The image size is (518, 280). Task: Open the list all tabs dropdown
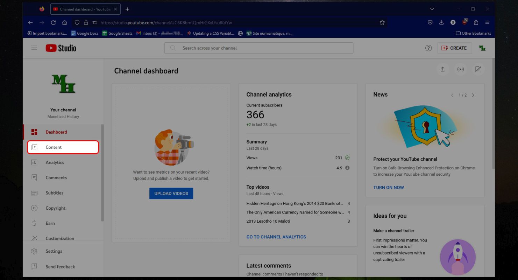pyautogui.click(x=432, y=9)
